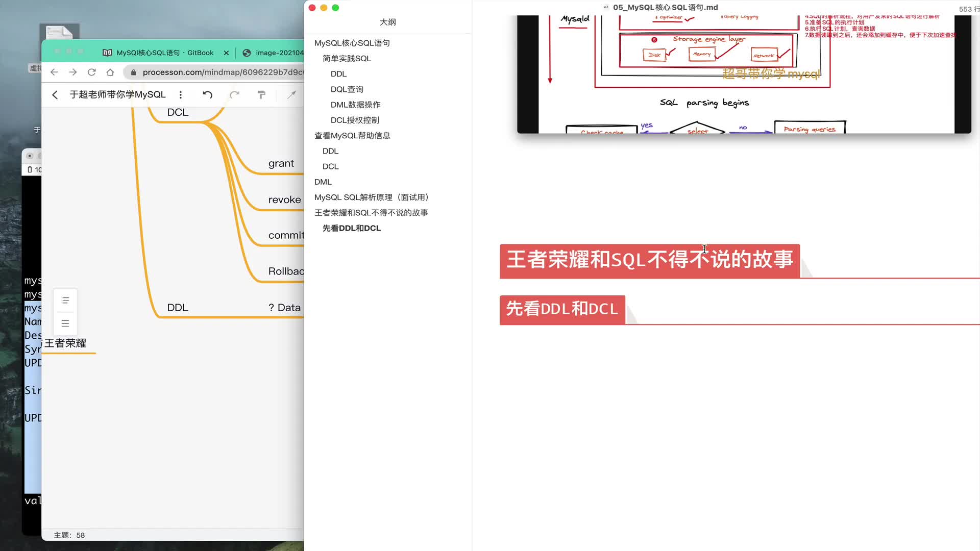This screenshot has height=551, width=980.
Task: Jump to 简单实践SQL outline entry
Action: (x=347, y=58)
